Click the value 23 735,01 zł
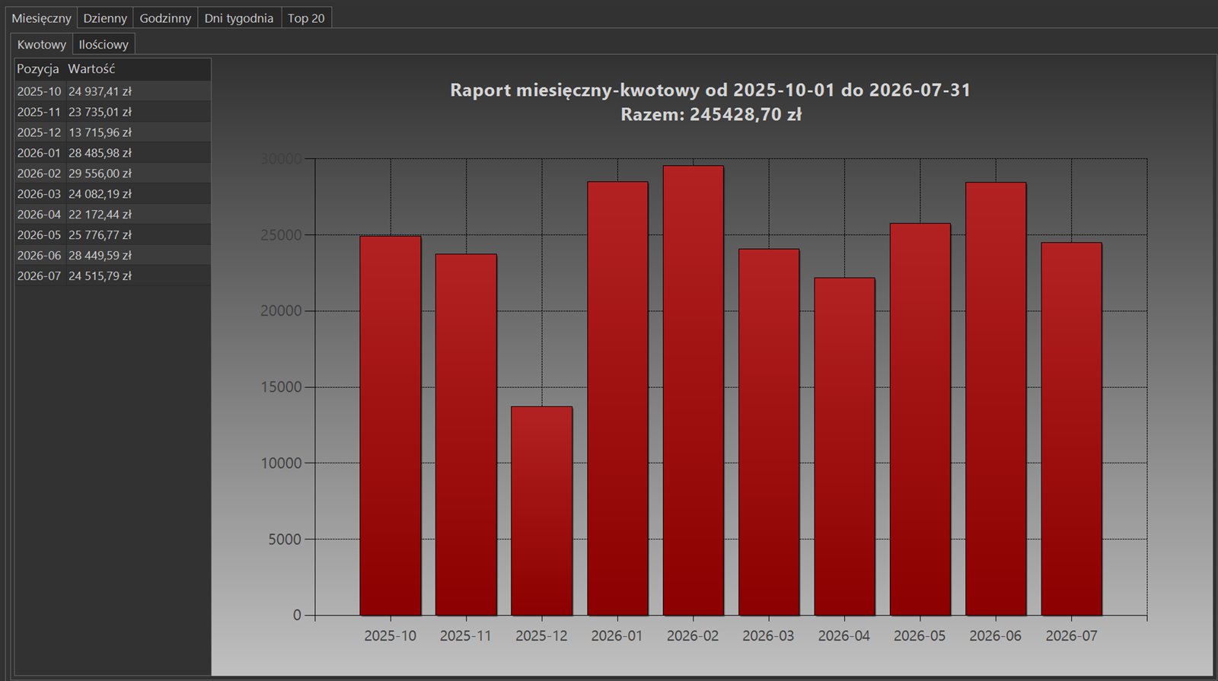This screenshot has height=681, width=1218. [x=100, y=112]
